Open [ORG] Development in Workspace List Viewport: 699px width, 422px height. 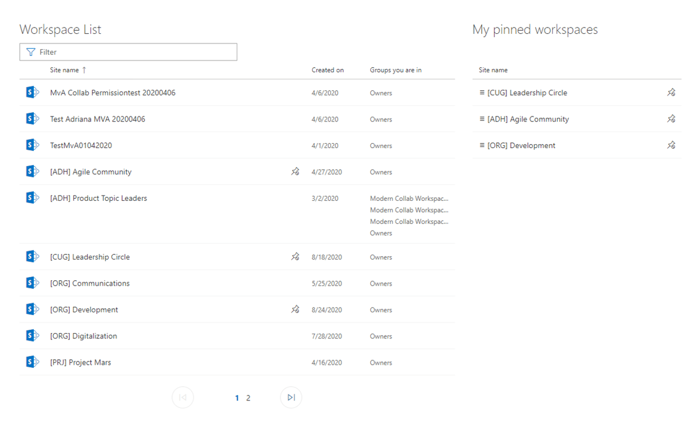84,310
